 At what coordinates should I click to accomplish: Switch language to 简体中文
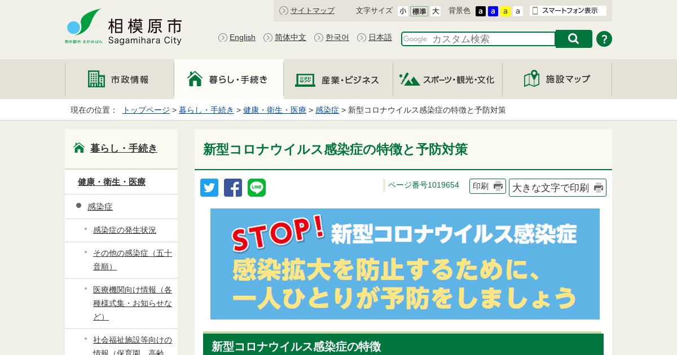pos(291,37)
